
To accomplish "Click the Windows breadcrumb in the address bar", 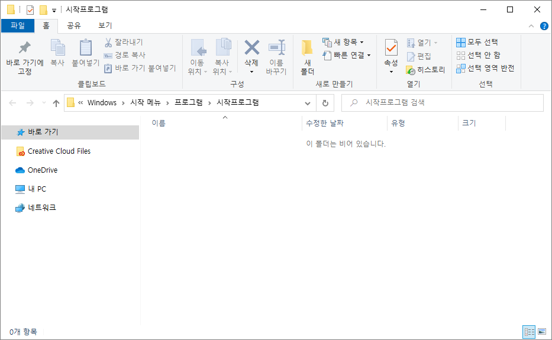I will click(102, 103).
